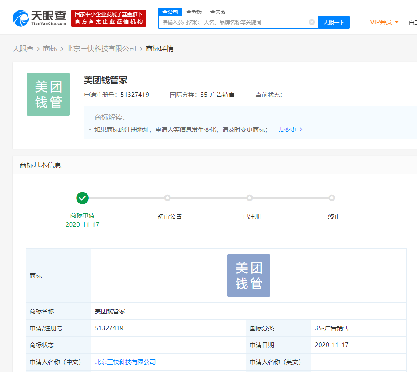This screenshot has width=417, height=372.
Task: Open the 去变更 link
Action: coord(287,130)
